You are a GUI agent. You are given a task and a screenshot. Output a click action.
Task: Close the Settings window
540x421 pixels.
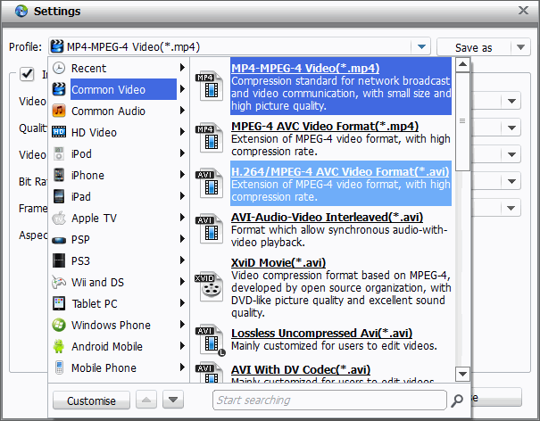pos(523,11)
